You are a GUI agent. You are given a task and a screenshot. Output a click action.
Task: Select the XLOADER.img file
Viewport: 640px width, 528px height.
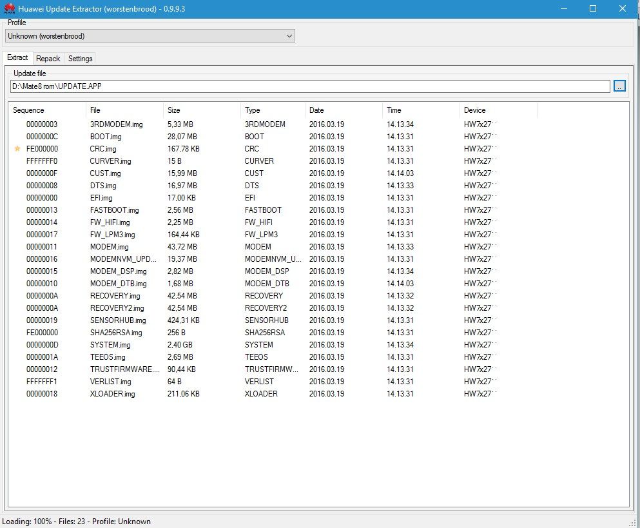click(x=112, y=394)
